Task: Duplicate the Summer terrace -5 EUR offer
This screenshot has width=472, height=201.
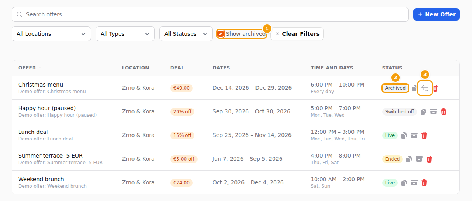Action: click(x=409, y=159)
